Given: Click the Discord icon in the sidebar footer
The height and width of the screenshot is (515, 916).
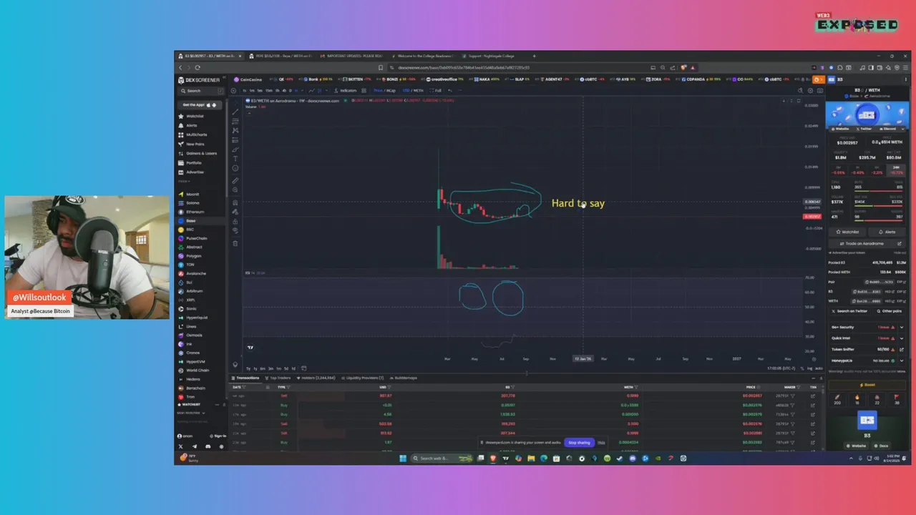Looking at the screenshot, I should (208, 446).
